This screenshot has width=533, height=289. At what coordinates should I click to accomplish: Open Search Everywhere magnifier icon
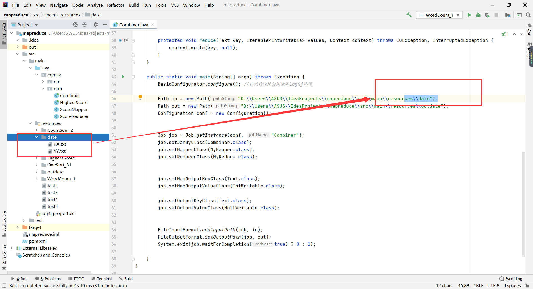tap(528, 15)
